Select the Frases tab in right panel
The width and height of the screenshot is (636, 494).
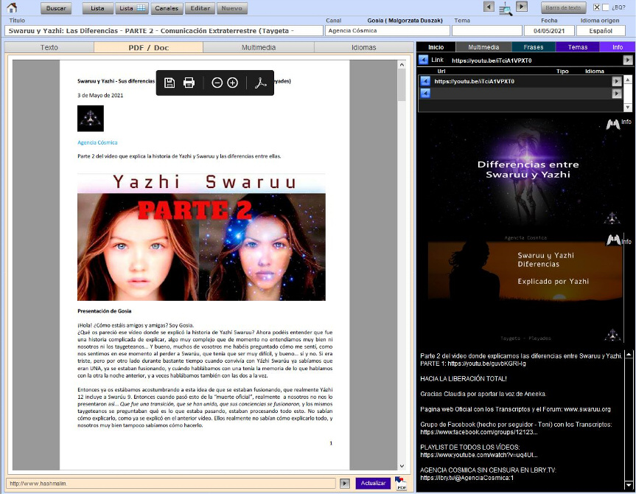(x=533, y=47)
